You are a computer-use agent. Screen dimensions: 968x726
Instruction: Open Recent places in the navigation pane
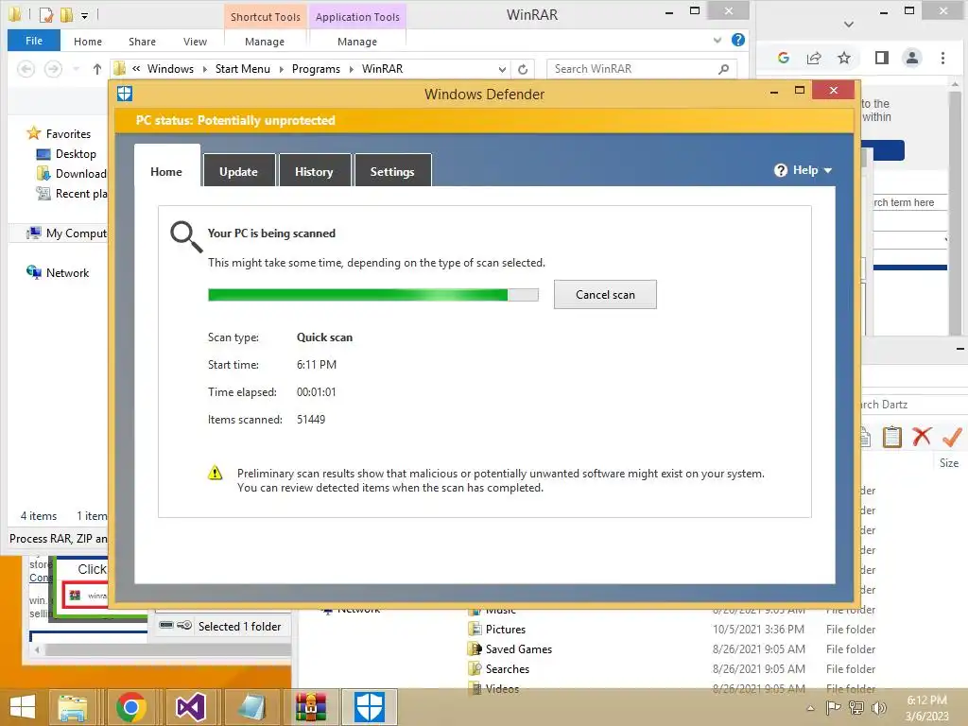click(72, 193)
